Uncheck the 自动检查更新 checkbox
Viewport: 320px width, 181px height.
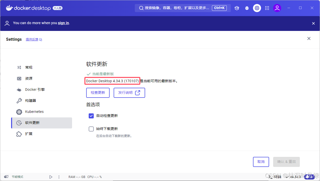(x=91, y=116)
